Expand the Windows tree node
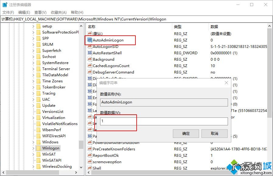The width and height of the screenshot is (273, 176). click(33, 142)
